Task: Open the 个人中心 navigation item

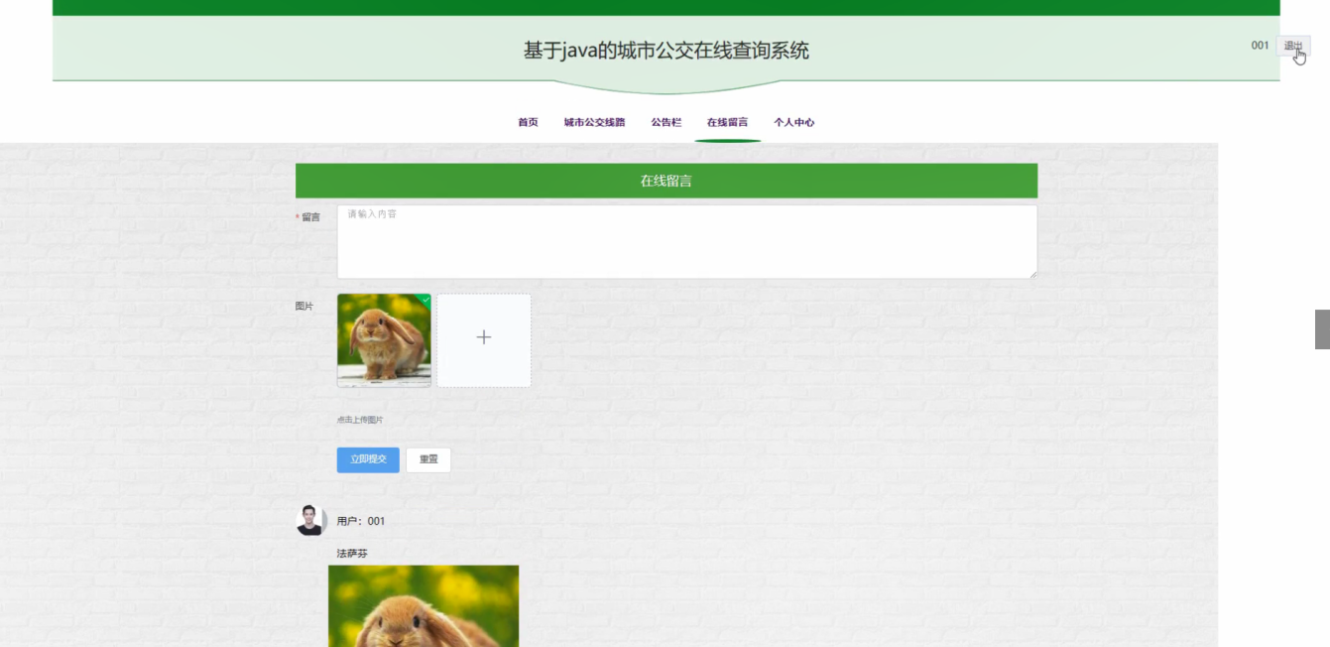Action: click(793, 122)
